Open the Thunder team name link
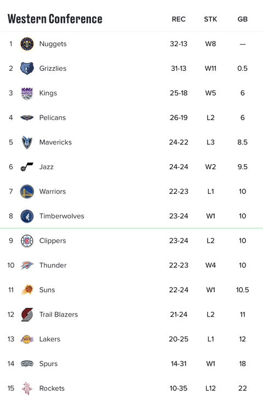This screenshot has height=397, width=263. [x=53, y=265]
